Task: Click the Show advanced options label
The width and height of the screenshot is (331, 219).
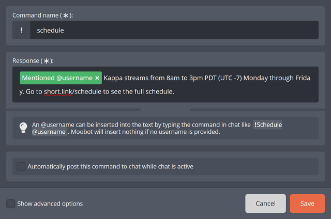Action: (50, 204)
